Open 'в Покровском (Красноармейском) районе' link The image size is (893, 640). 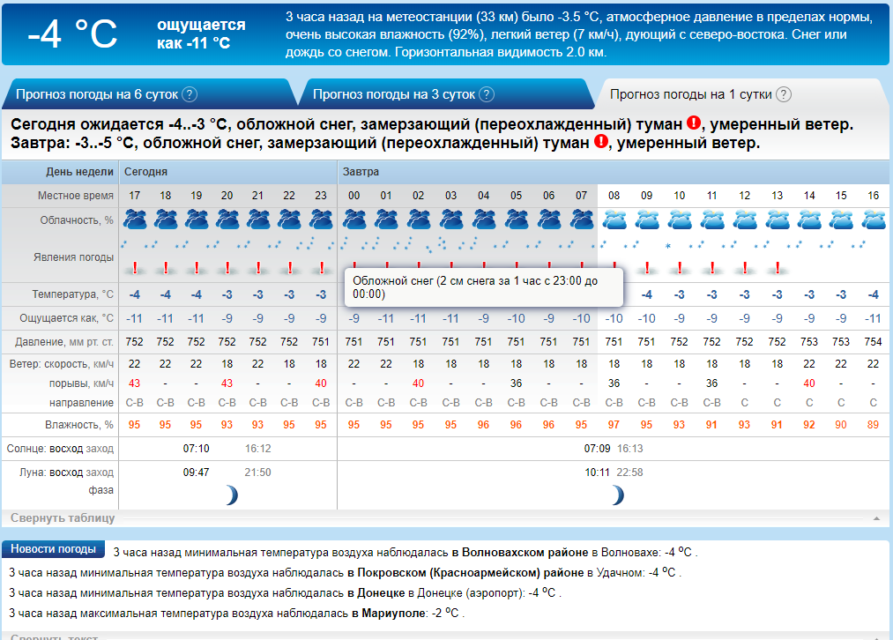pyautogui.click(x=465, y=573)
